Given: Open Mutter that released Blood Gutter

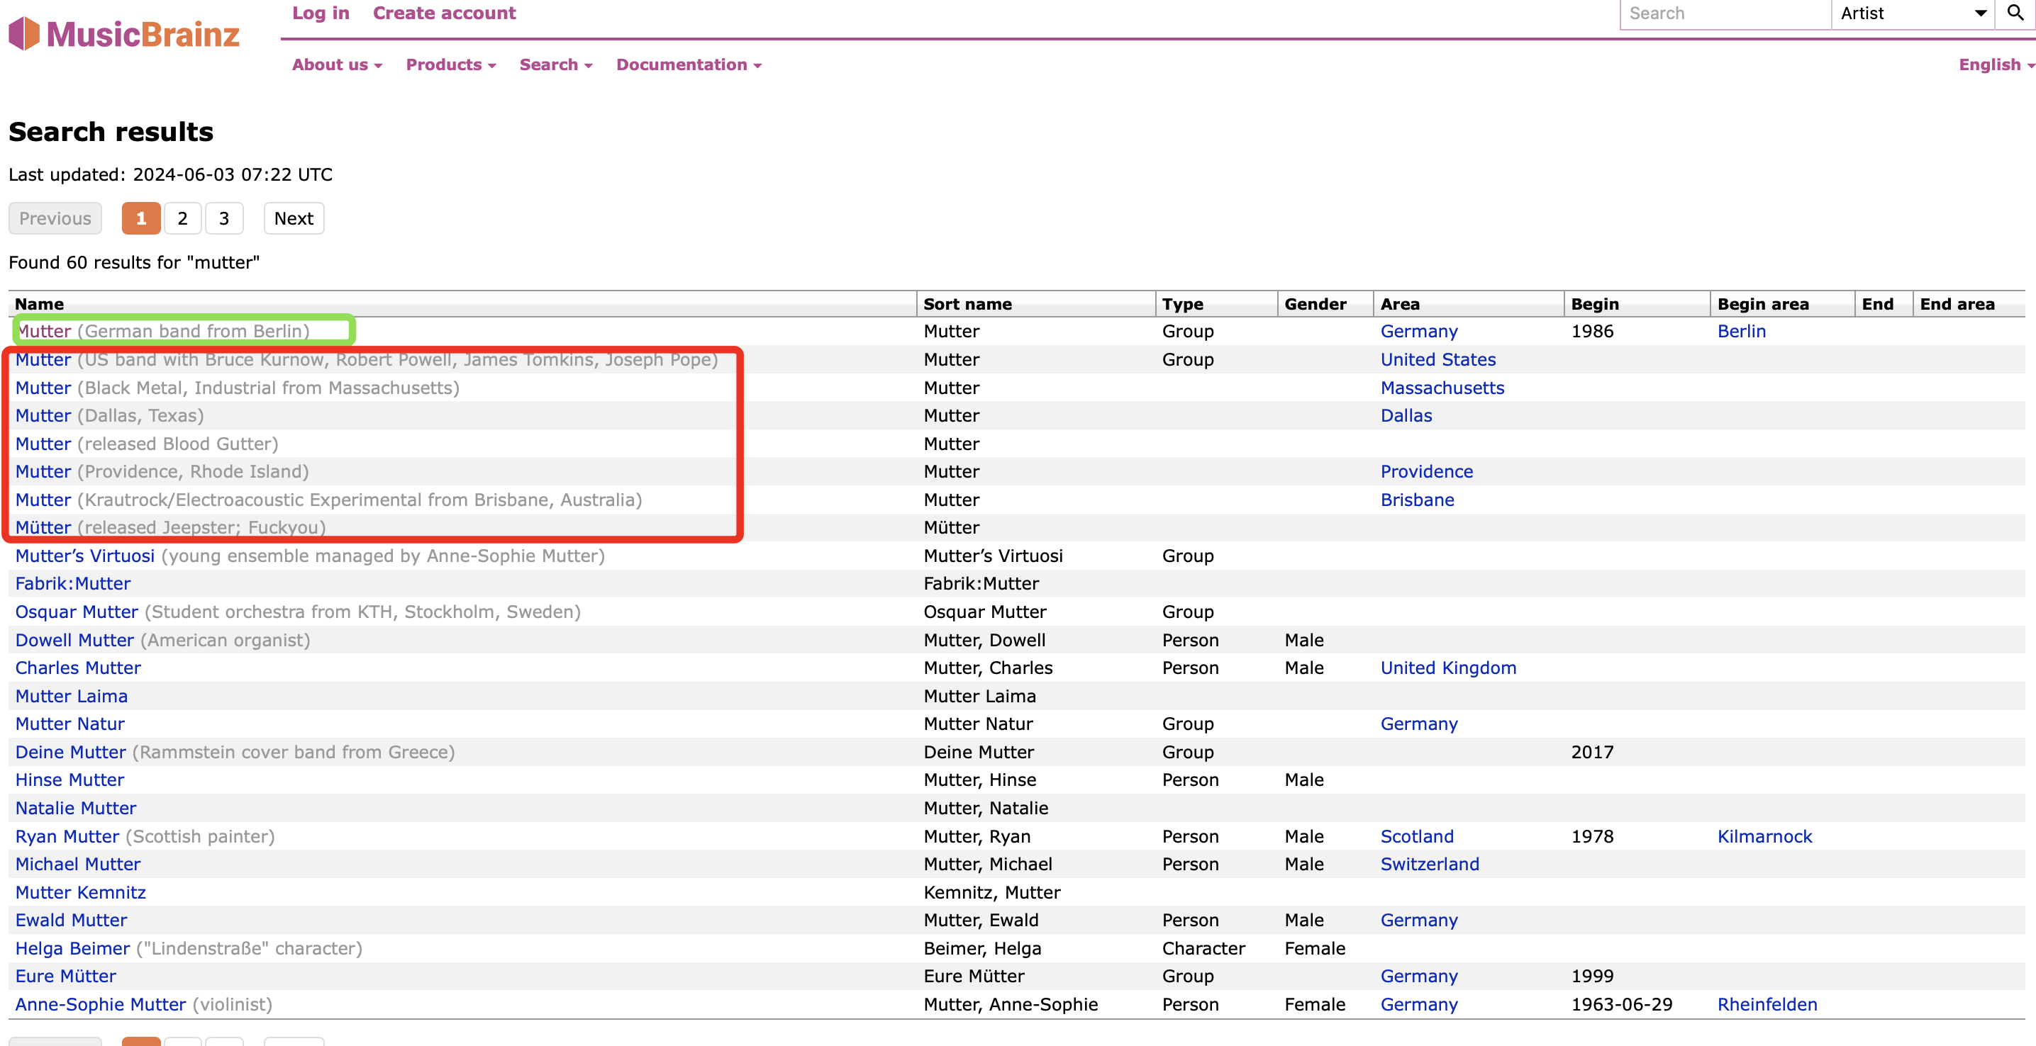Looking at the screenshot, I should [x=43, y=444].
